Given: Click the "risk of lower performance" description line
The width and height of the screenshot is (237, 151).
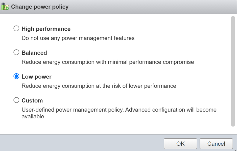Looking at the screenshot, I should 99,86.
